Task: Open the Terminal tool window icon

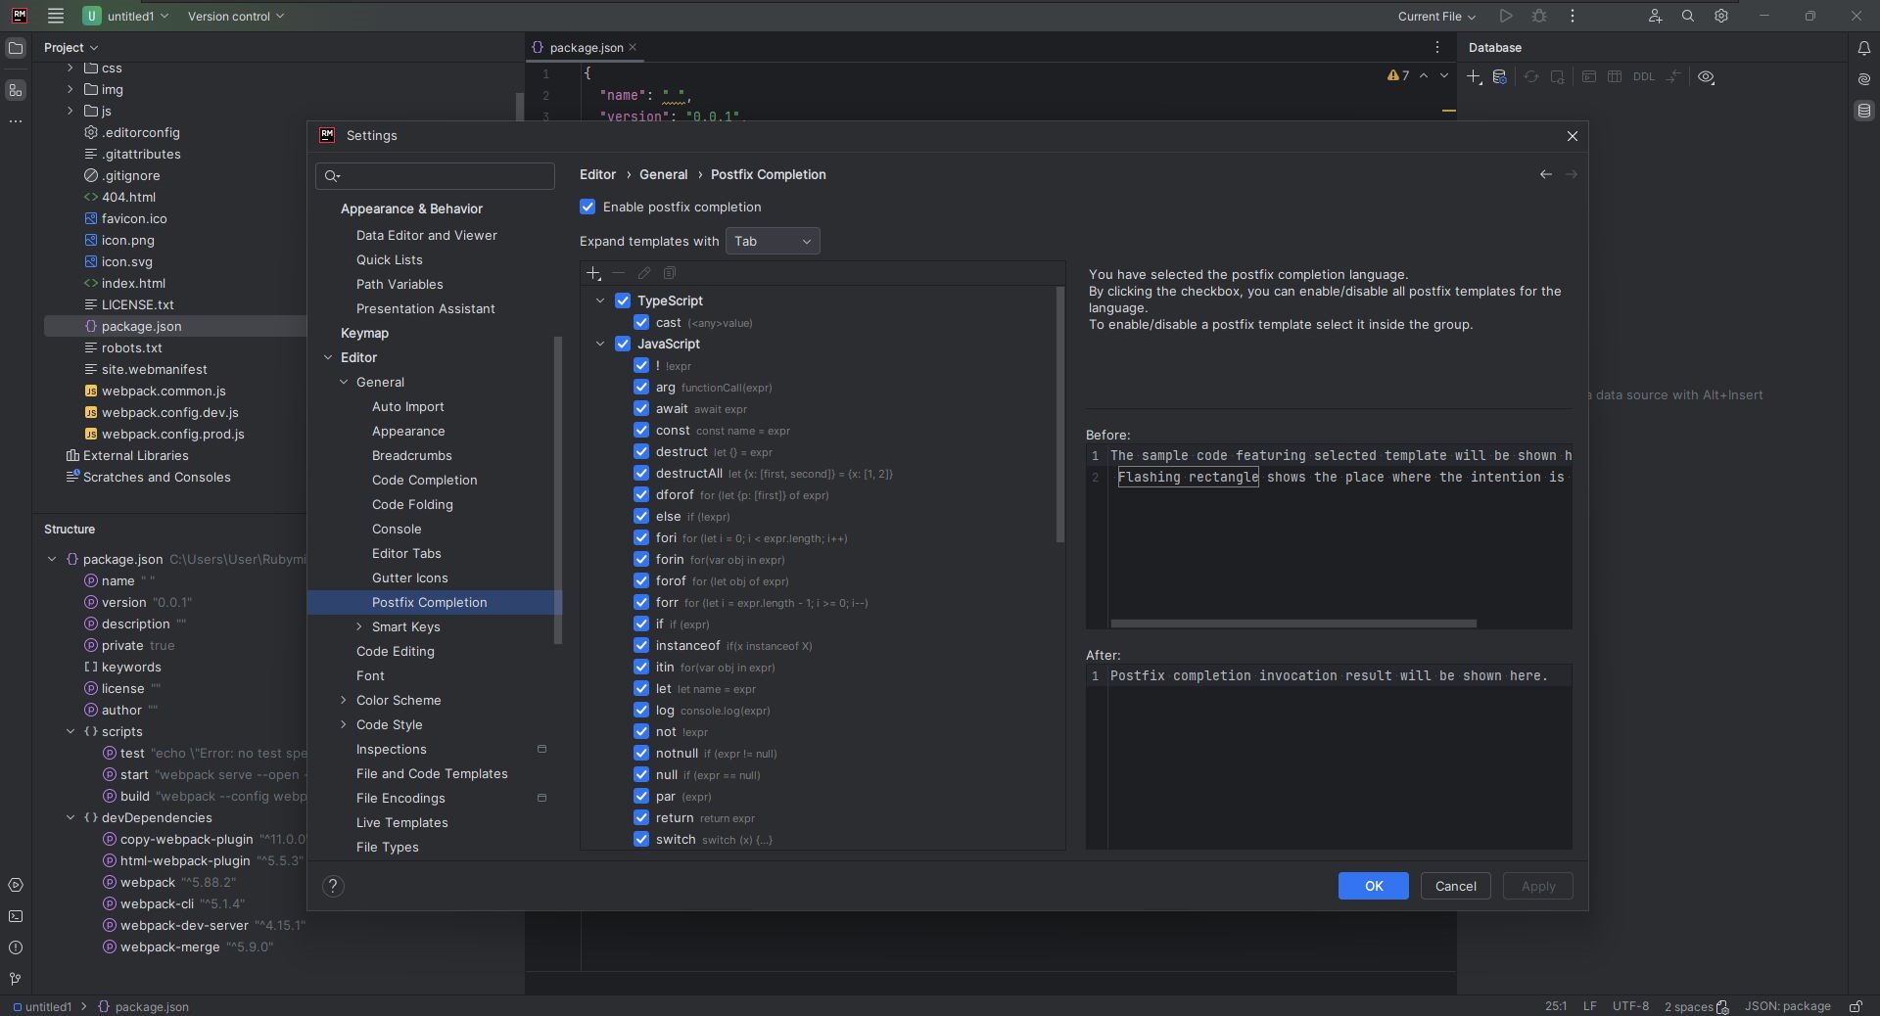Action: (15, 916)
